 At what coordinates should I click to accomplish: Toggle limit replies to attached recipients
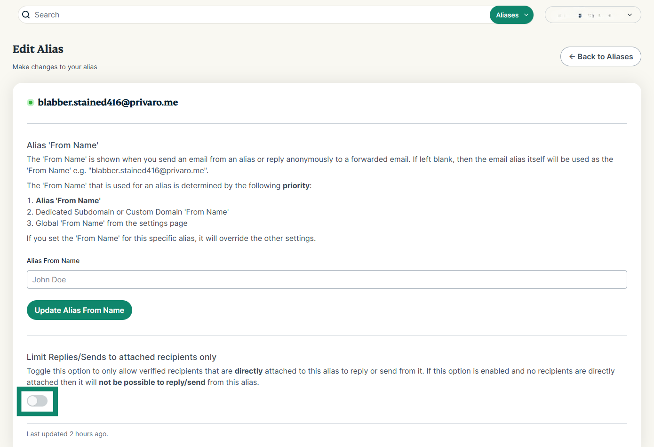tap(37, 401)
